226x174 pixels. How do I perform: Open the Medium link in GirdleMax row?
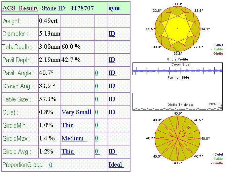pyautogui.click(x=74, y=138)
